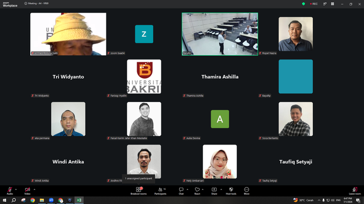This screenshot has width=364, height=204.
Task: Click the Leave room button
Action: tap(355, 191)
